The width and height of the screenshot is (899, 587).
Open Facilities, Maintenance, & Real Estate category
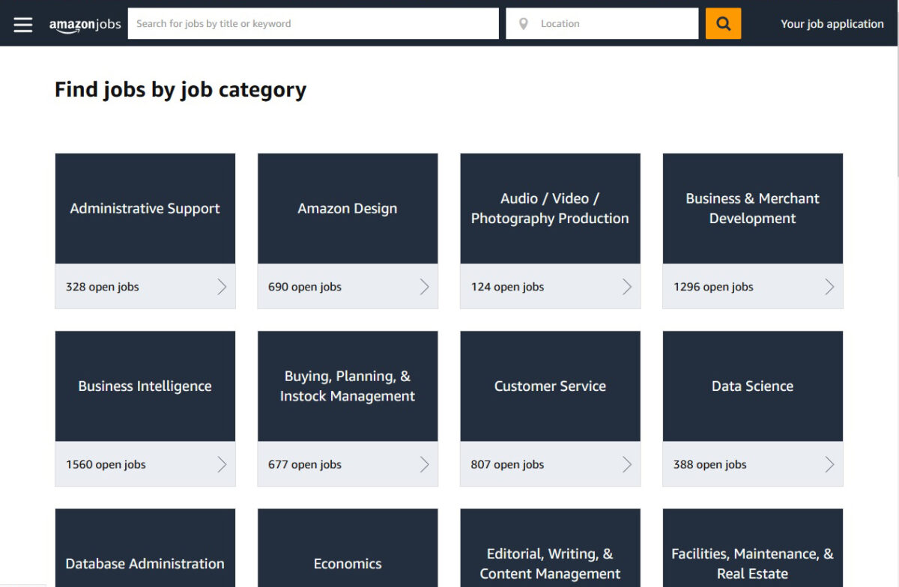[x=753, y=548]
